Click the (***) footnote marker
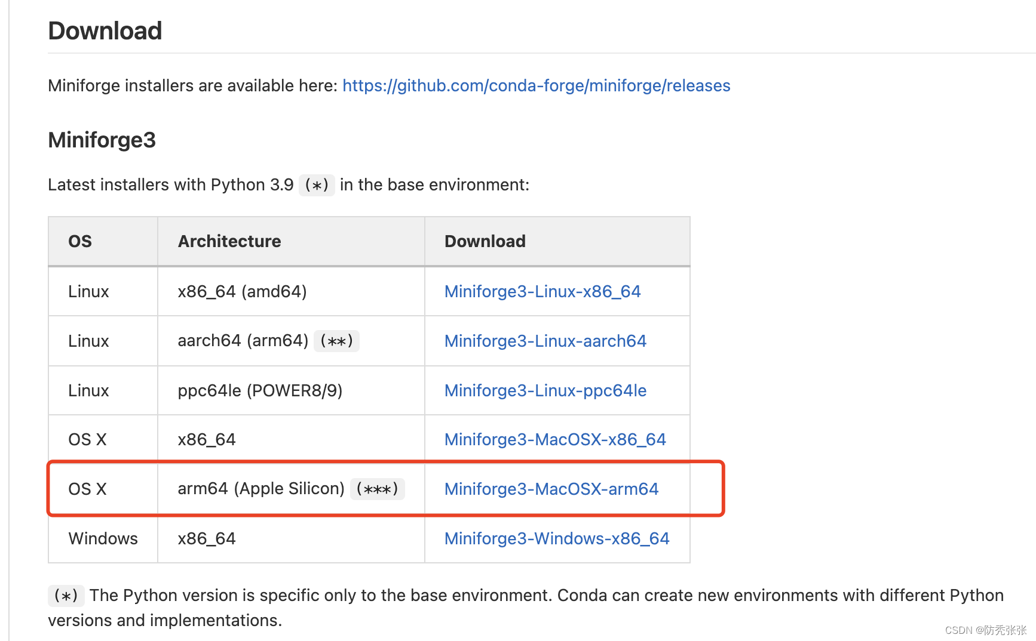 pos(378,489)
